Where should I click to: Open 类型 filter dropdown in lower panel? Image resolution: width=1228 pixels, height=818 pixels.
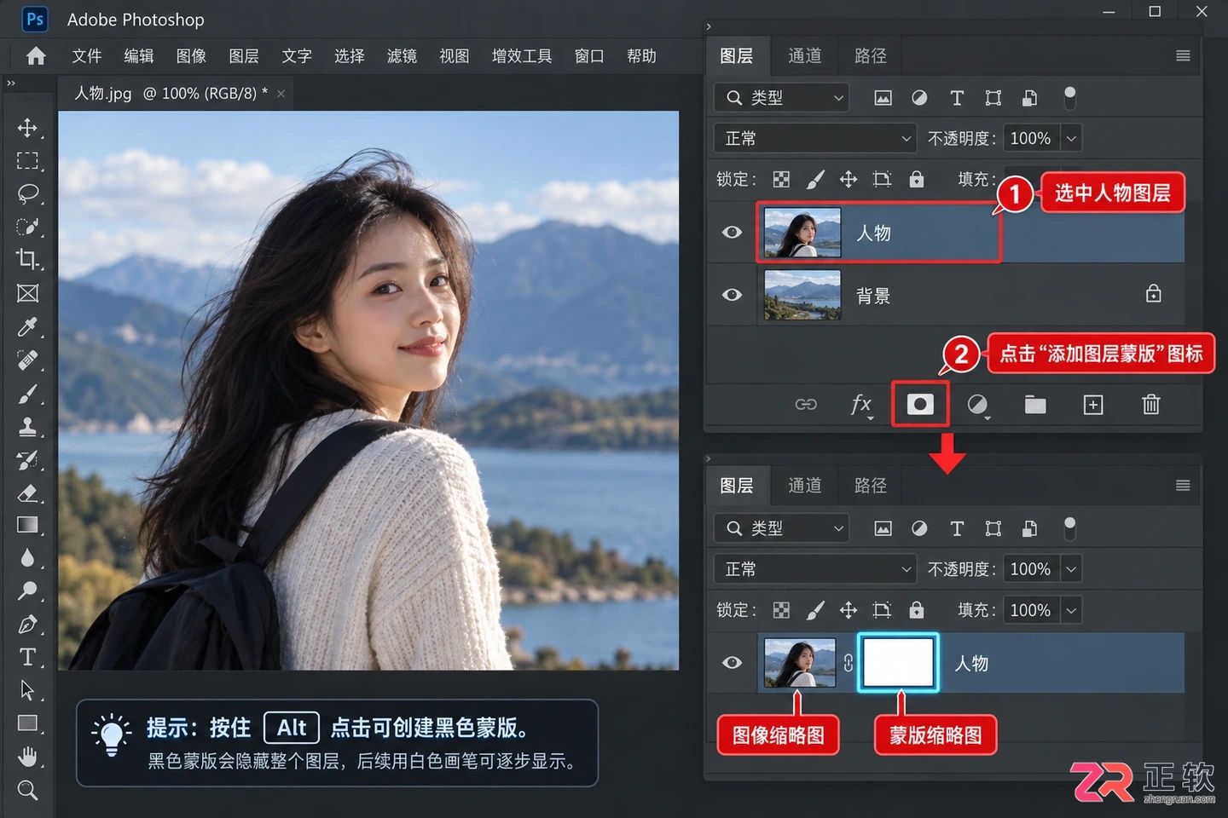(x=782, y=528)
